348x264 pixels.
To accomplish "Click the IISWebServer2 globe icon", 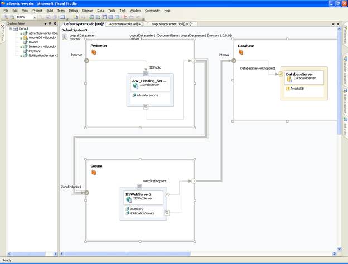I will (129, 199).
